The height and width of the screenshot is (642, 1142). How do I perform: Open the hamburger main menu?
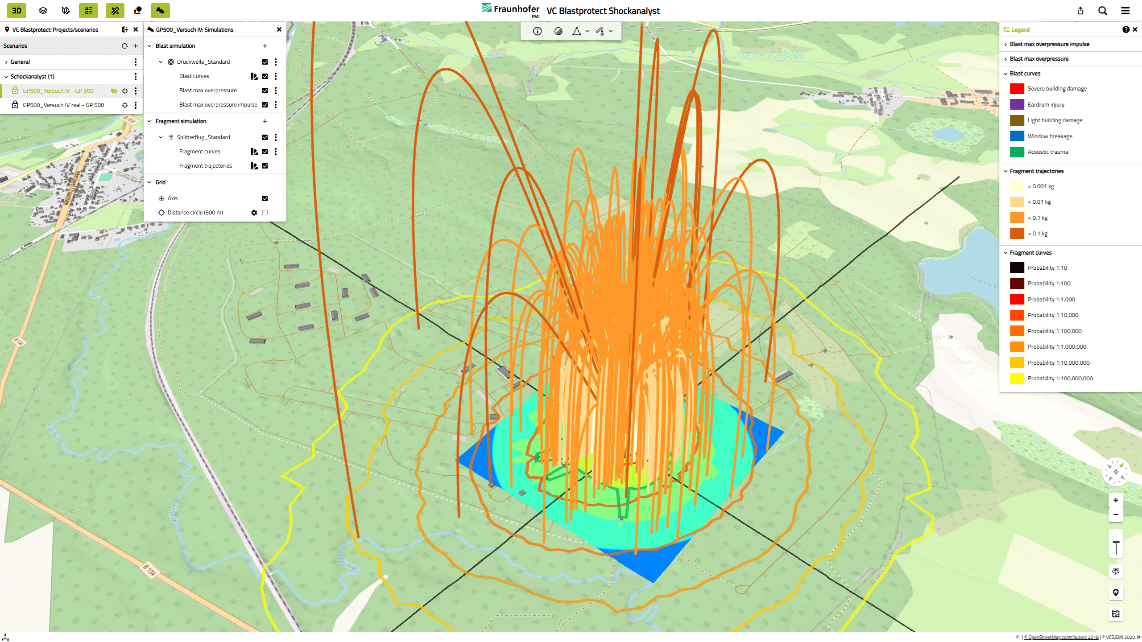(x=1125, y=11)
